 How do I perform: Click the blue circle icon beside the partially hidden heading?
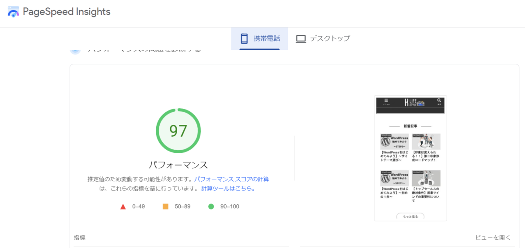pos(75,50)
